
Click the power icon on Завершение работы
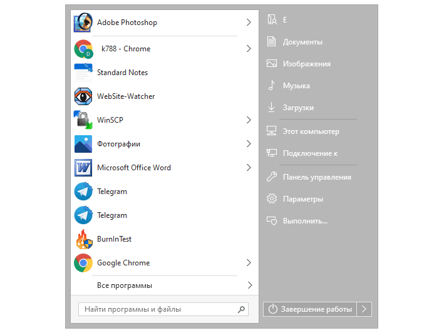pos(272,309)
